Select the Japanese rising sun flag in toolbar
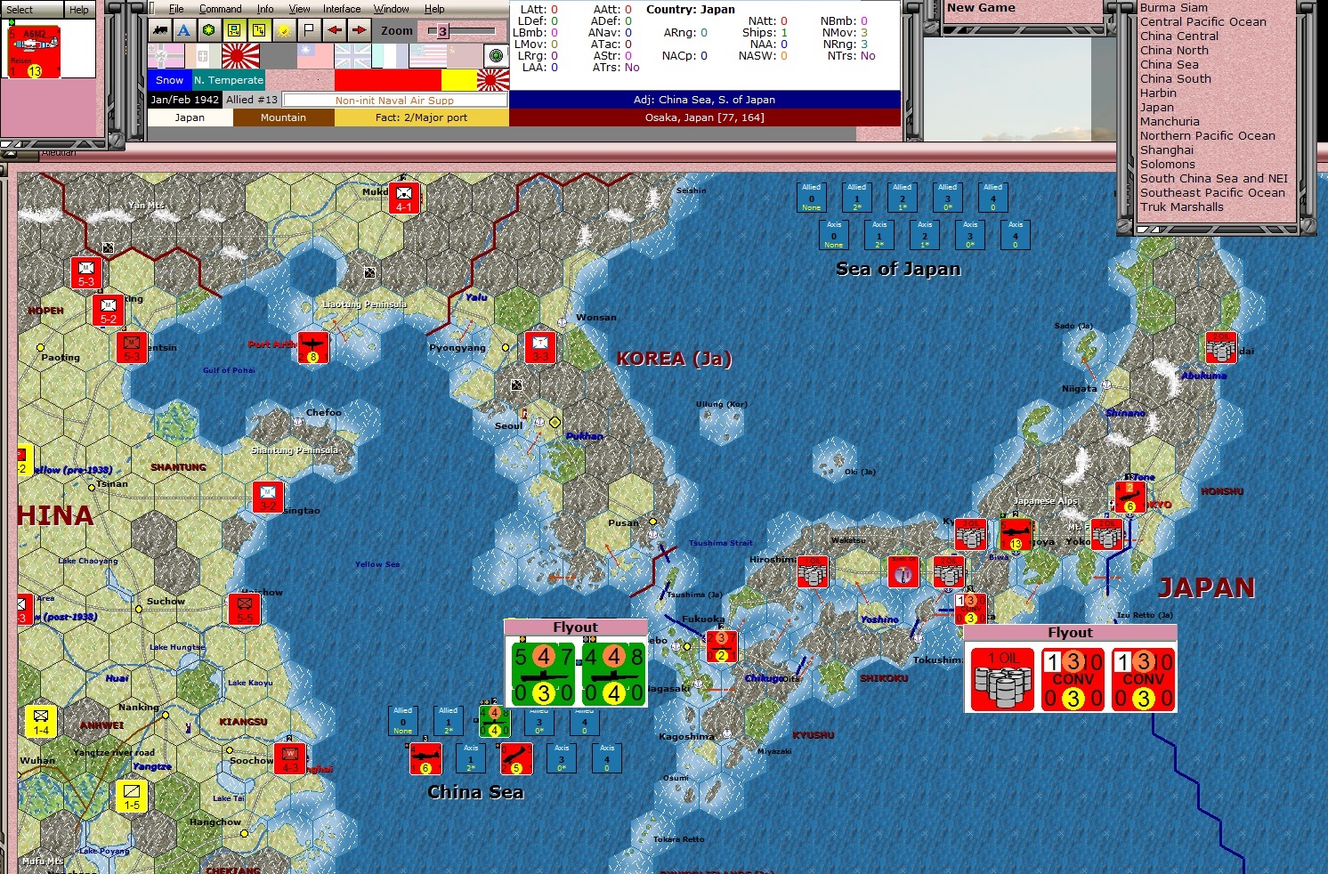The image size is (1328, 874). coord(240,56)
